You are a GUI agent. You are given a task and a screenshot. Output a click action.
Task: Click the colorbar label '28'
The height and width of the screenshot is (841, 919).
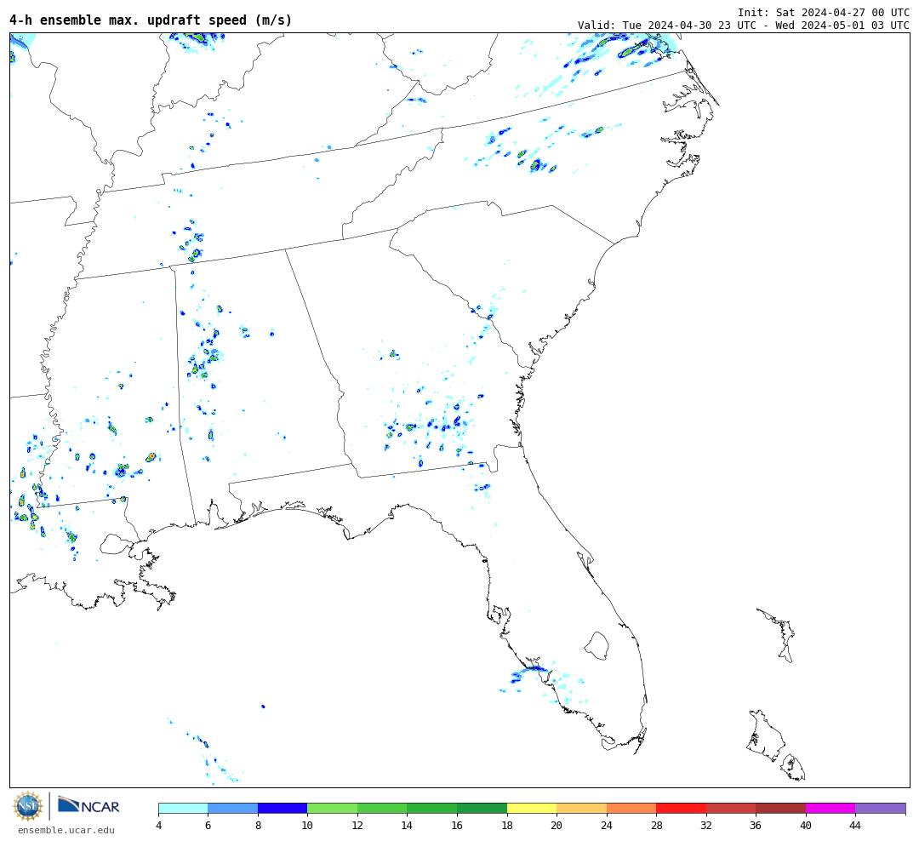coord(656,825)
